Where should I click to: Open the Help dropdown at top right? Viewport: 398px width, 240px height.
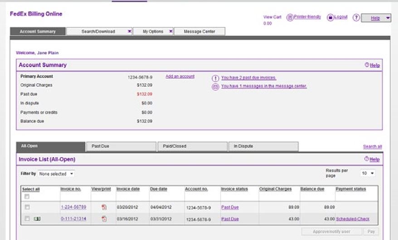point(376,18)
